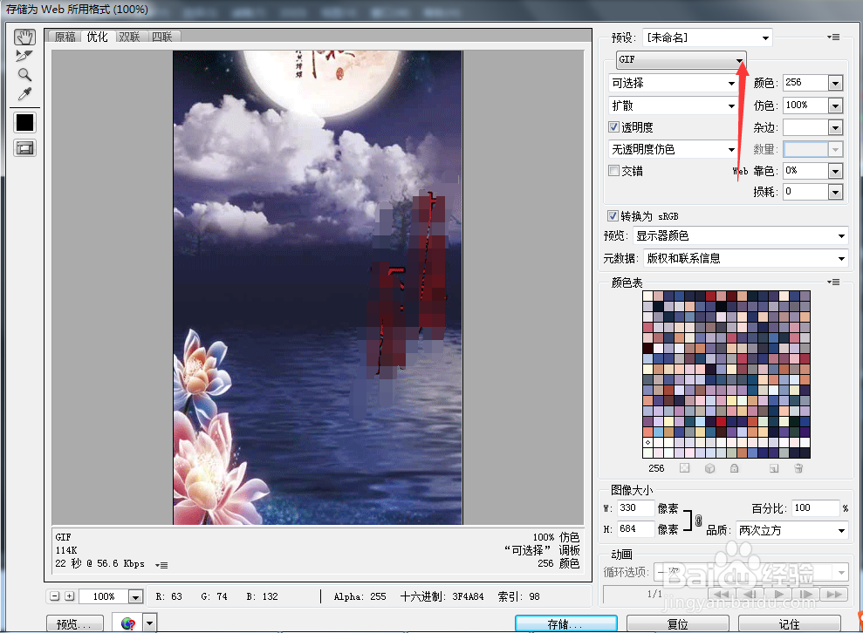This screenshot has width=863, height=633.
Task: Open the 100% zoom level dropdown
Action: point(135,596)
